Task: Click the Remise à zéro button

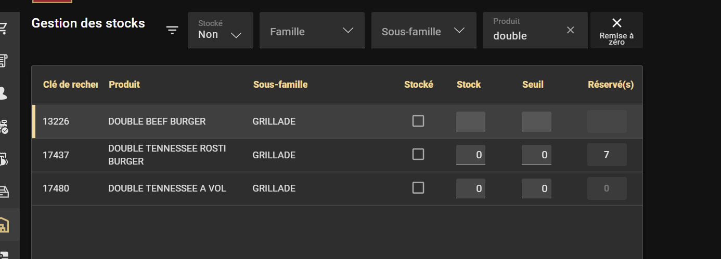Action: (616, 31)
